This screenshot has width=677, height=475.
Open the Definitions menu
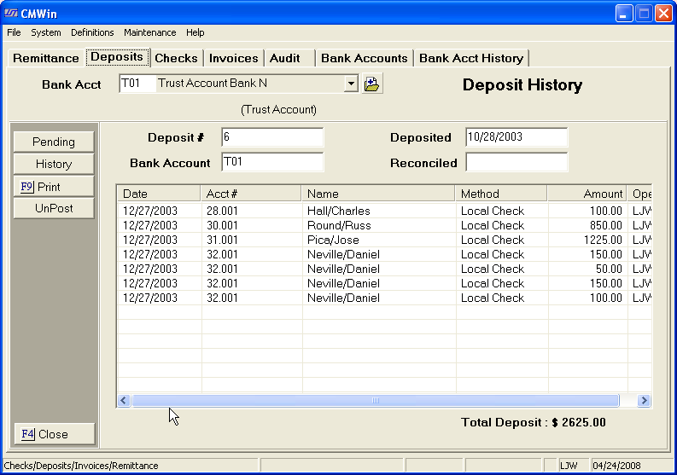click(92, 32)
